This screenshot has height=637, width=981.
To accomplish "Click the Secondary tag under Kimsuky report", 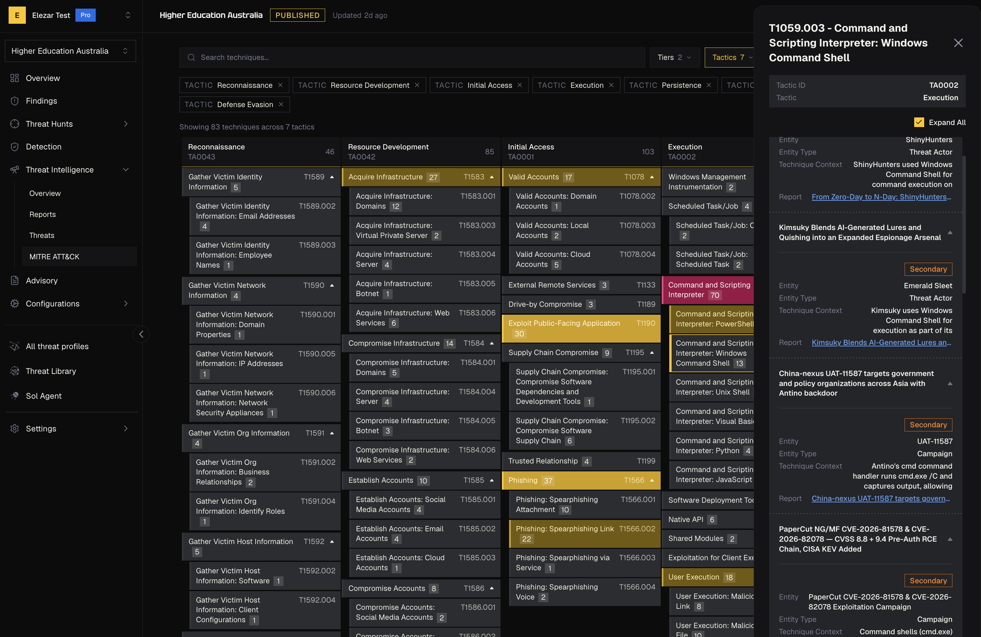I will [928, 269].
